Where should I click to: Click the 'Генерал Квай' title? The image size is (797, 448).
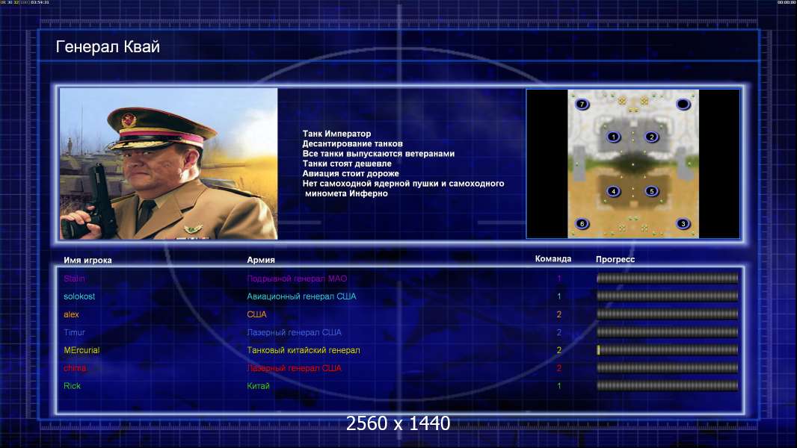(x=108, y=47)
